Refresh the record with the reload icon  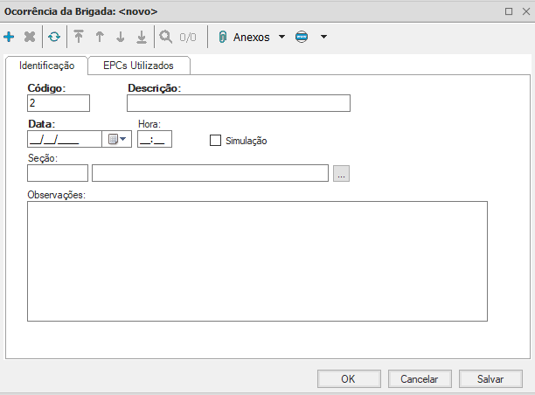(x=54, y=38)
